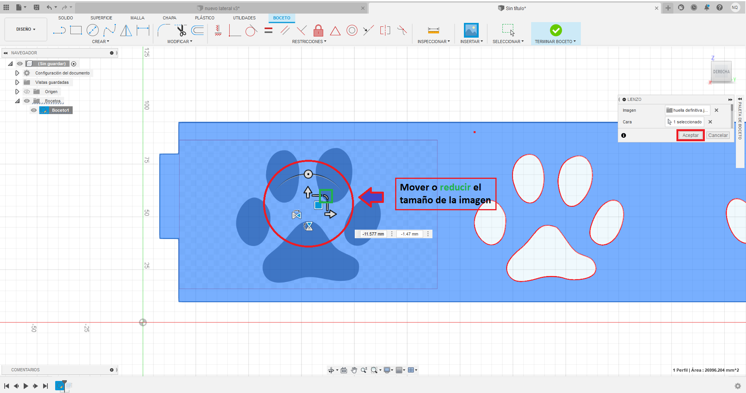This screenshot has width=746, height=393.
Task: Switch to the CHAPA tab
Action: point(169,18)
